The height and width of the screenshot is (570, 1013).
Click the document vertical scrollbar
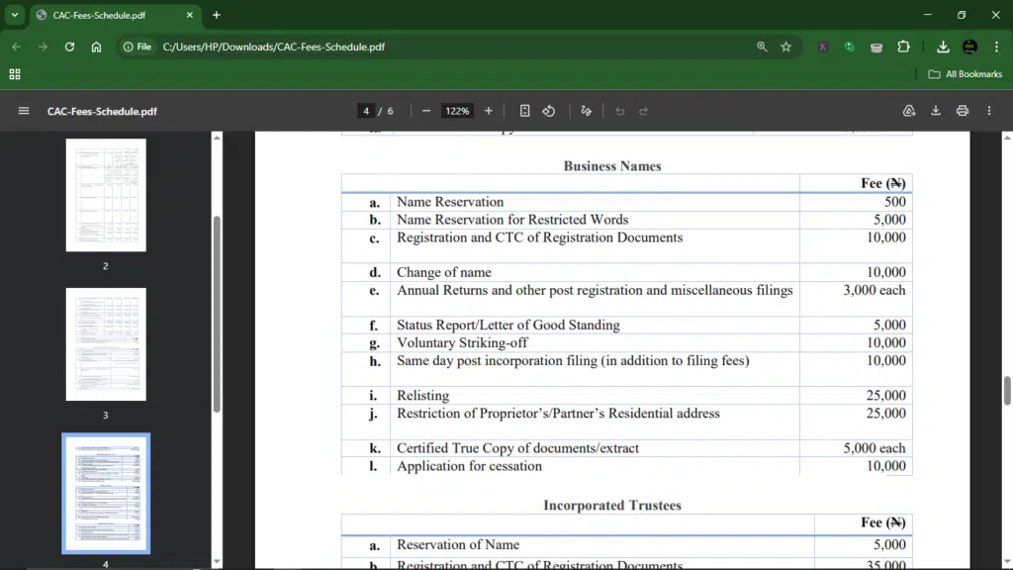pyautogui.click(x=1007, y=390)
